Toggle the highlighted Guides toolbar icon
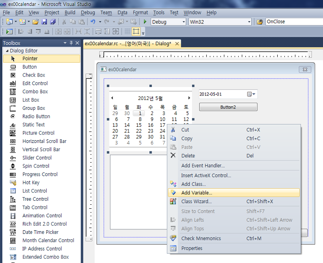Viewport: 323px width, 263px height. tap(136, 31)
